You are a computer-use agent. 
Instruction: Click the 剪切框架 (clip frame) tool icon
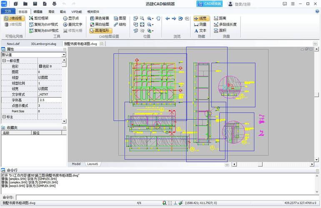[x=31, y=18]
